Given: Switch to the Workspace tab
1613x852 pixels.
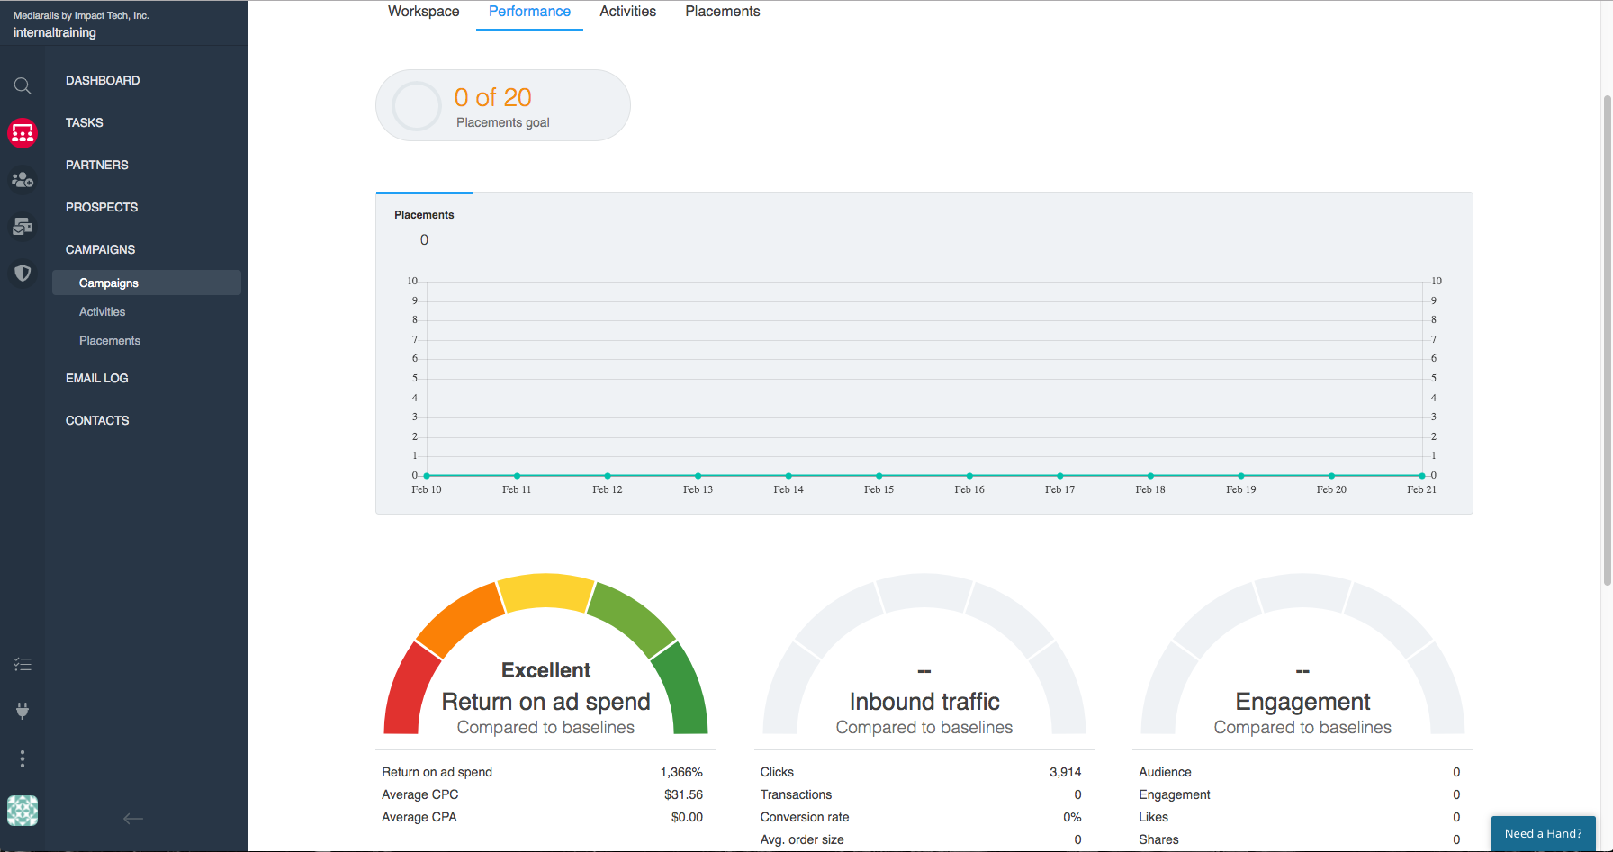Looking at the screenshot, I should click(x=423, y=12).
